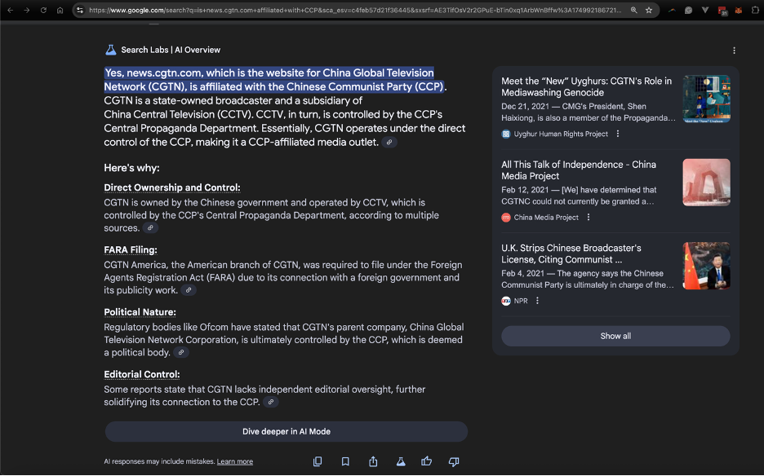Image resolution: width=764 pixels, height=476 pixels.
Task: Click 'Dive deeper in AI Mode' button
Action: point(286,432)
